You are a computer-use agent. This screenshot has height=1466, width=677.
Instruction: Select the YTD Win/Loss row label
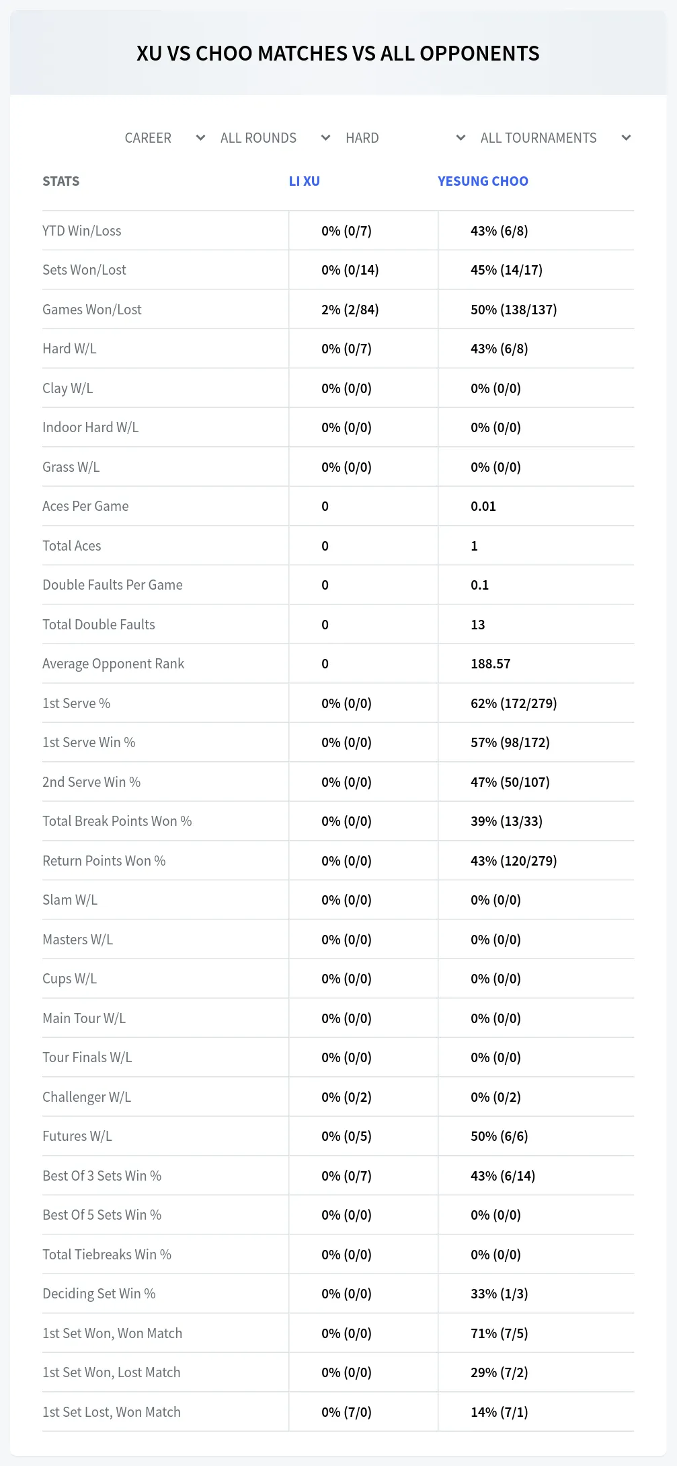tap(82, 231)
